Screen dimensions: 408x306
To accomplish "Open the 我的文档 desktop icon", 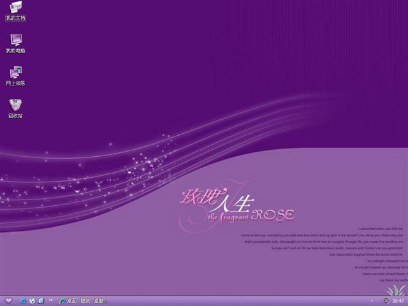I will click(x=15, y=8).
